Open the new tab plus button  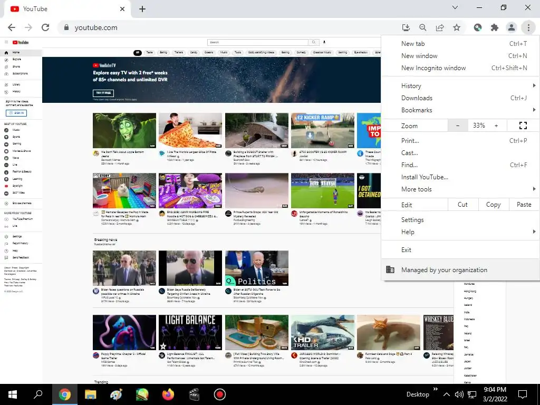[142, 9]
